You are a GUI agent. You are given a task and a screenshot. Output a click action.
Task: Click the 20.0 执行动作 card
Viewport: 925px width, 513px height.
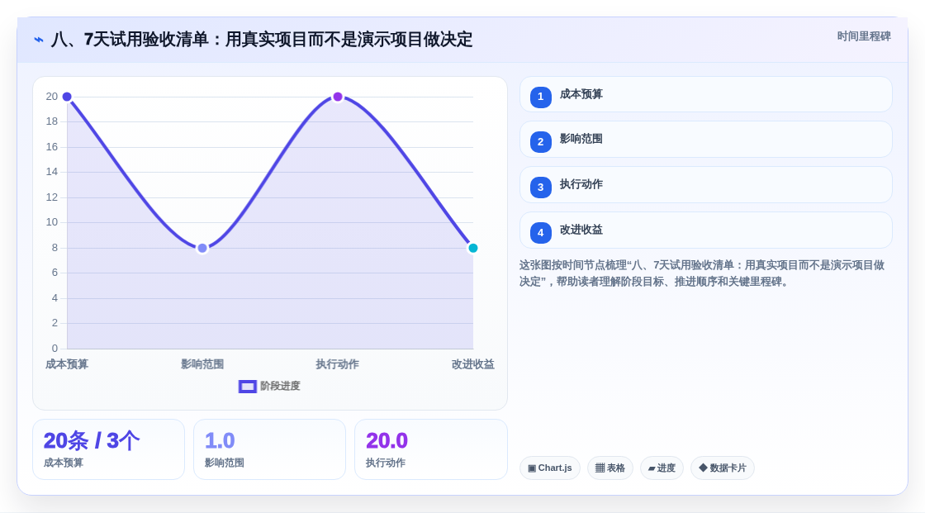(430, 449)
